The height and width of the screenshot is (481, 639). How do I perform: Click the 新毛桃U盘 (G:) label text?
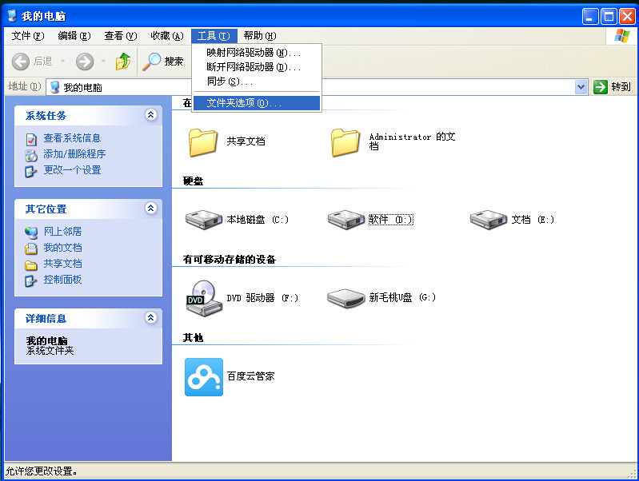402,297
